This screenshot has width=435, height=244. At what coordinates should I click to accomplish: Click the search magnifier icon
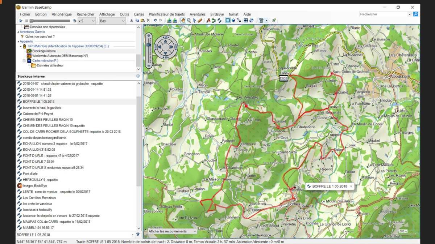(x=415, y=14)
